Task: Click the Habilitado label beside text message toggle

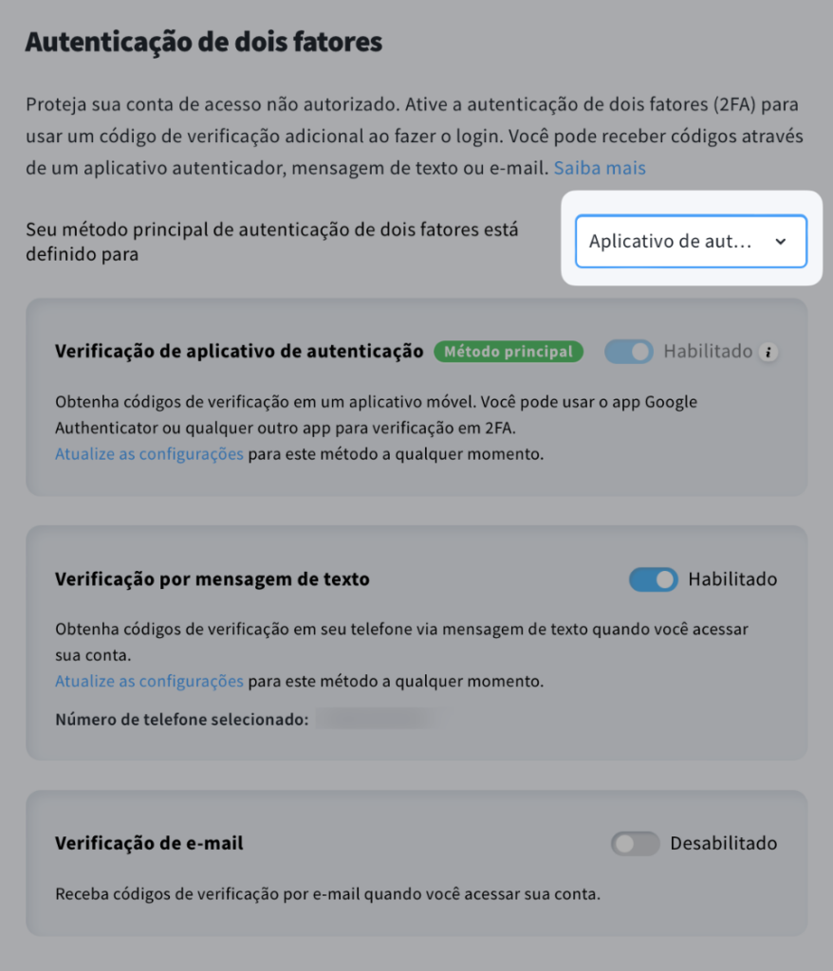Action: point(732,579)
